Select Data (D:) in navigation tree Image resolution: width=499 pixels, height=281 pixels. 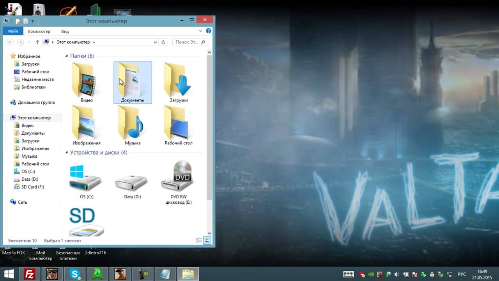(30, 179)
